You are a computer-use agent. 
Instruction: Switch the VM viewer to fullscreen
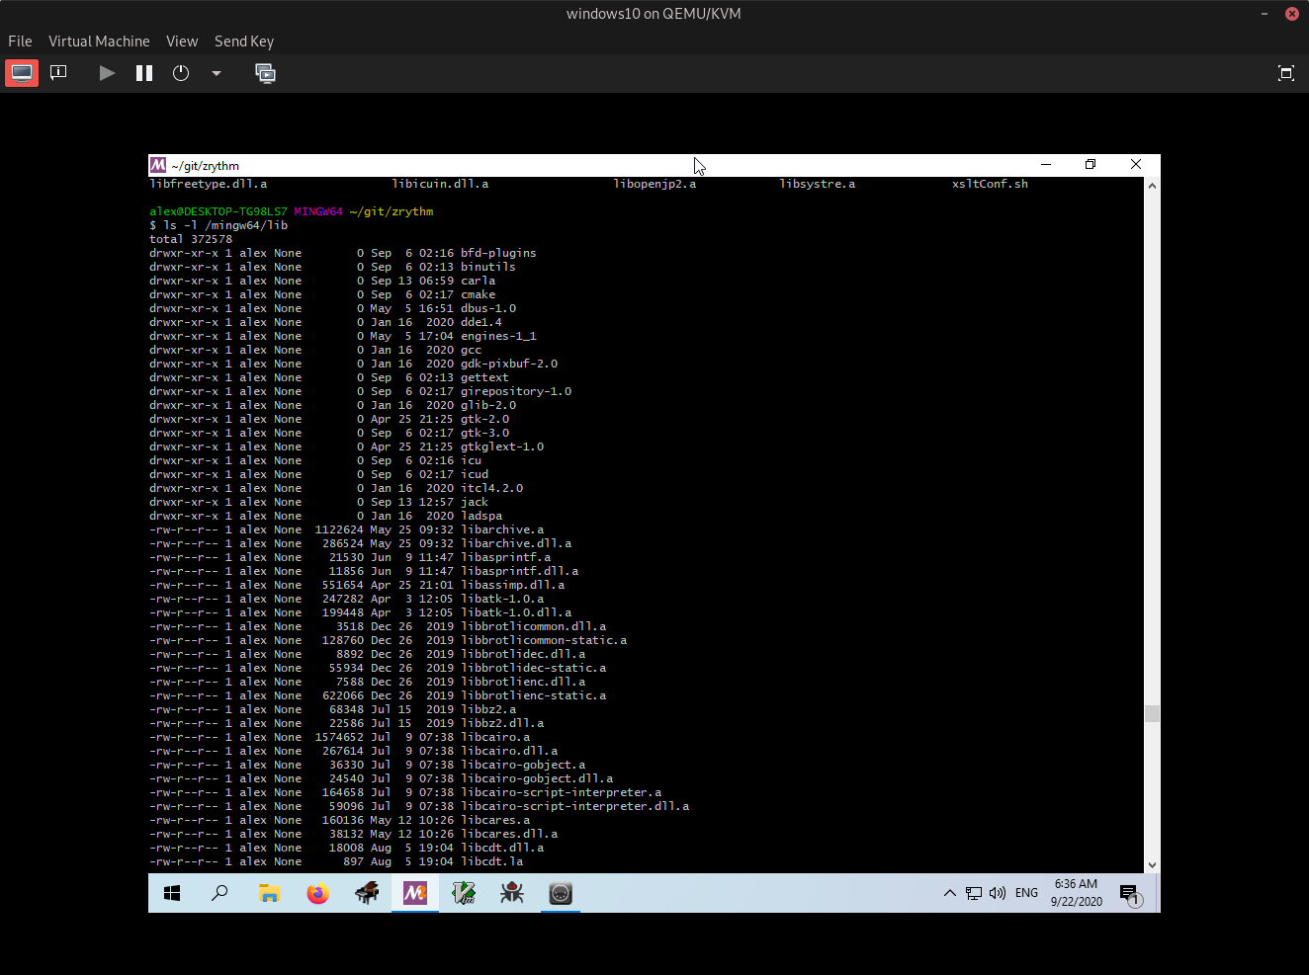(1286, 73)
